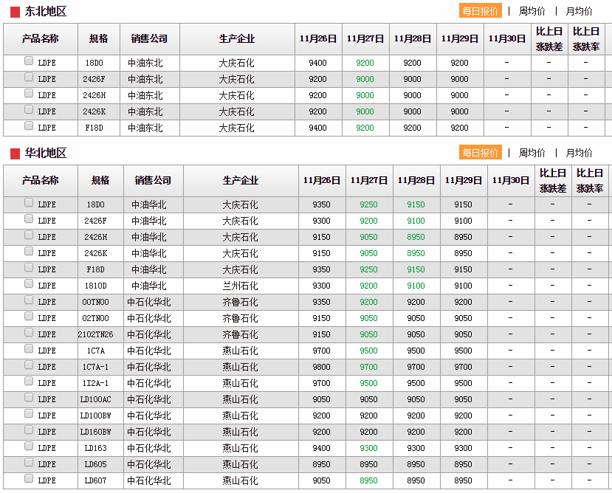Check the box for 燕山石化 LD163 row
The height and width of the screenshot is (493, 612).
(x=29, y=447)
